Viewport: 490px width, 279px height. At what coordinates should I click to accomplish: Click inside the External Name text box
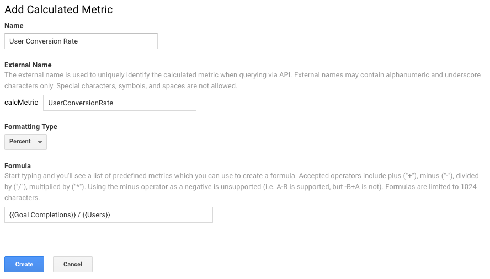click(120, 103)
